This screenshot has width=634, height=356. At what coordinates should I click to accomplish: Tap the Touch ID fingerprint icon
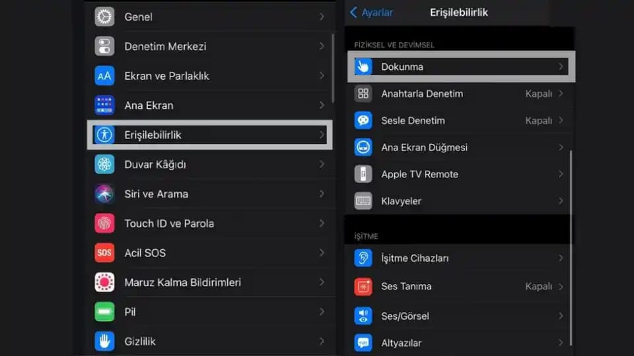coord(104,223)
